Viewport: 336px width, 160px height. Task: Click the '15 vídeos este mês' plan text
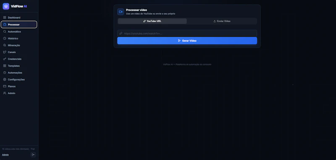tap(18, 149)
